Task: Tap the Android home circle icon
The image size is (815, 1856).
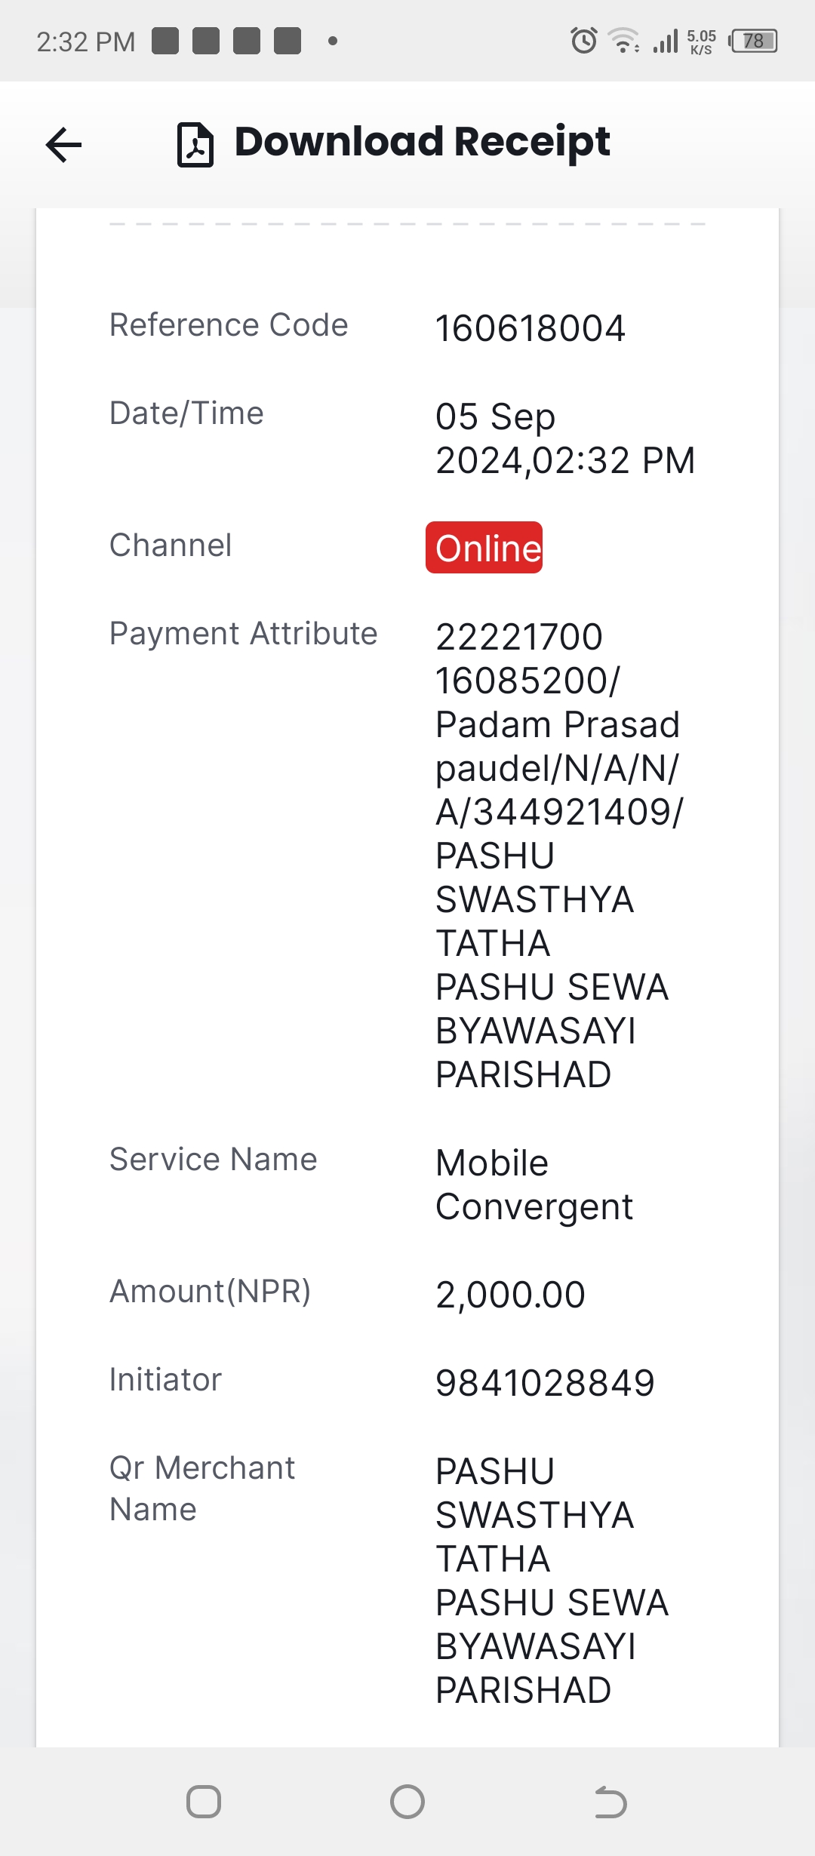Action: [407, 1802]
